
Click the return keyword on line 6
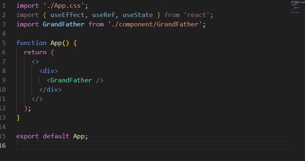35,52
